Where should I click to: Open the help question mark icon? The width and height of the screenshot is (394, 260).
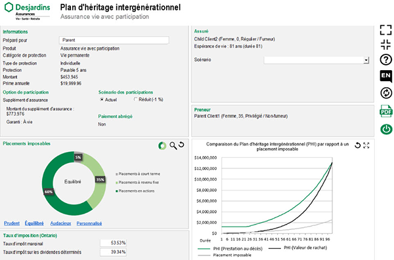(x=385, y=60)
